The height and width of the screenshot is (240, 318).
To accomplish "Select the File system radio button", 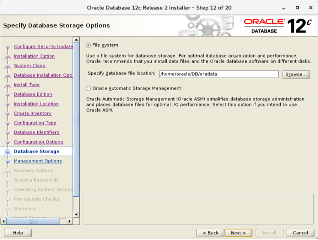I will [x=88, y=45].
